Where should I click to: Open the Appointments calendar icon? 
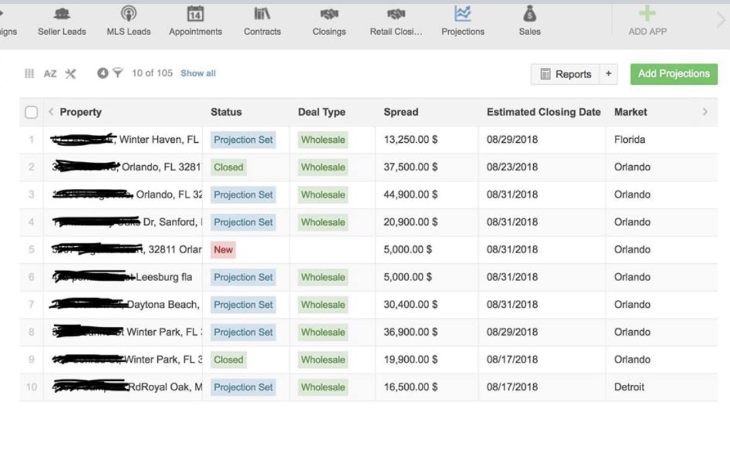[196, 14]
